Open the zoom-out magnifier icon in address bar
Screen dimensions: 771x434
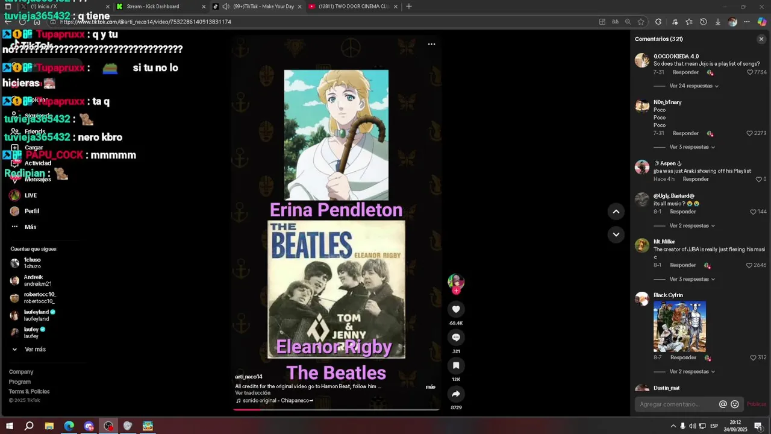point(628,22)
